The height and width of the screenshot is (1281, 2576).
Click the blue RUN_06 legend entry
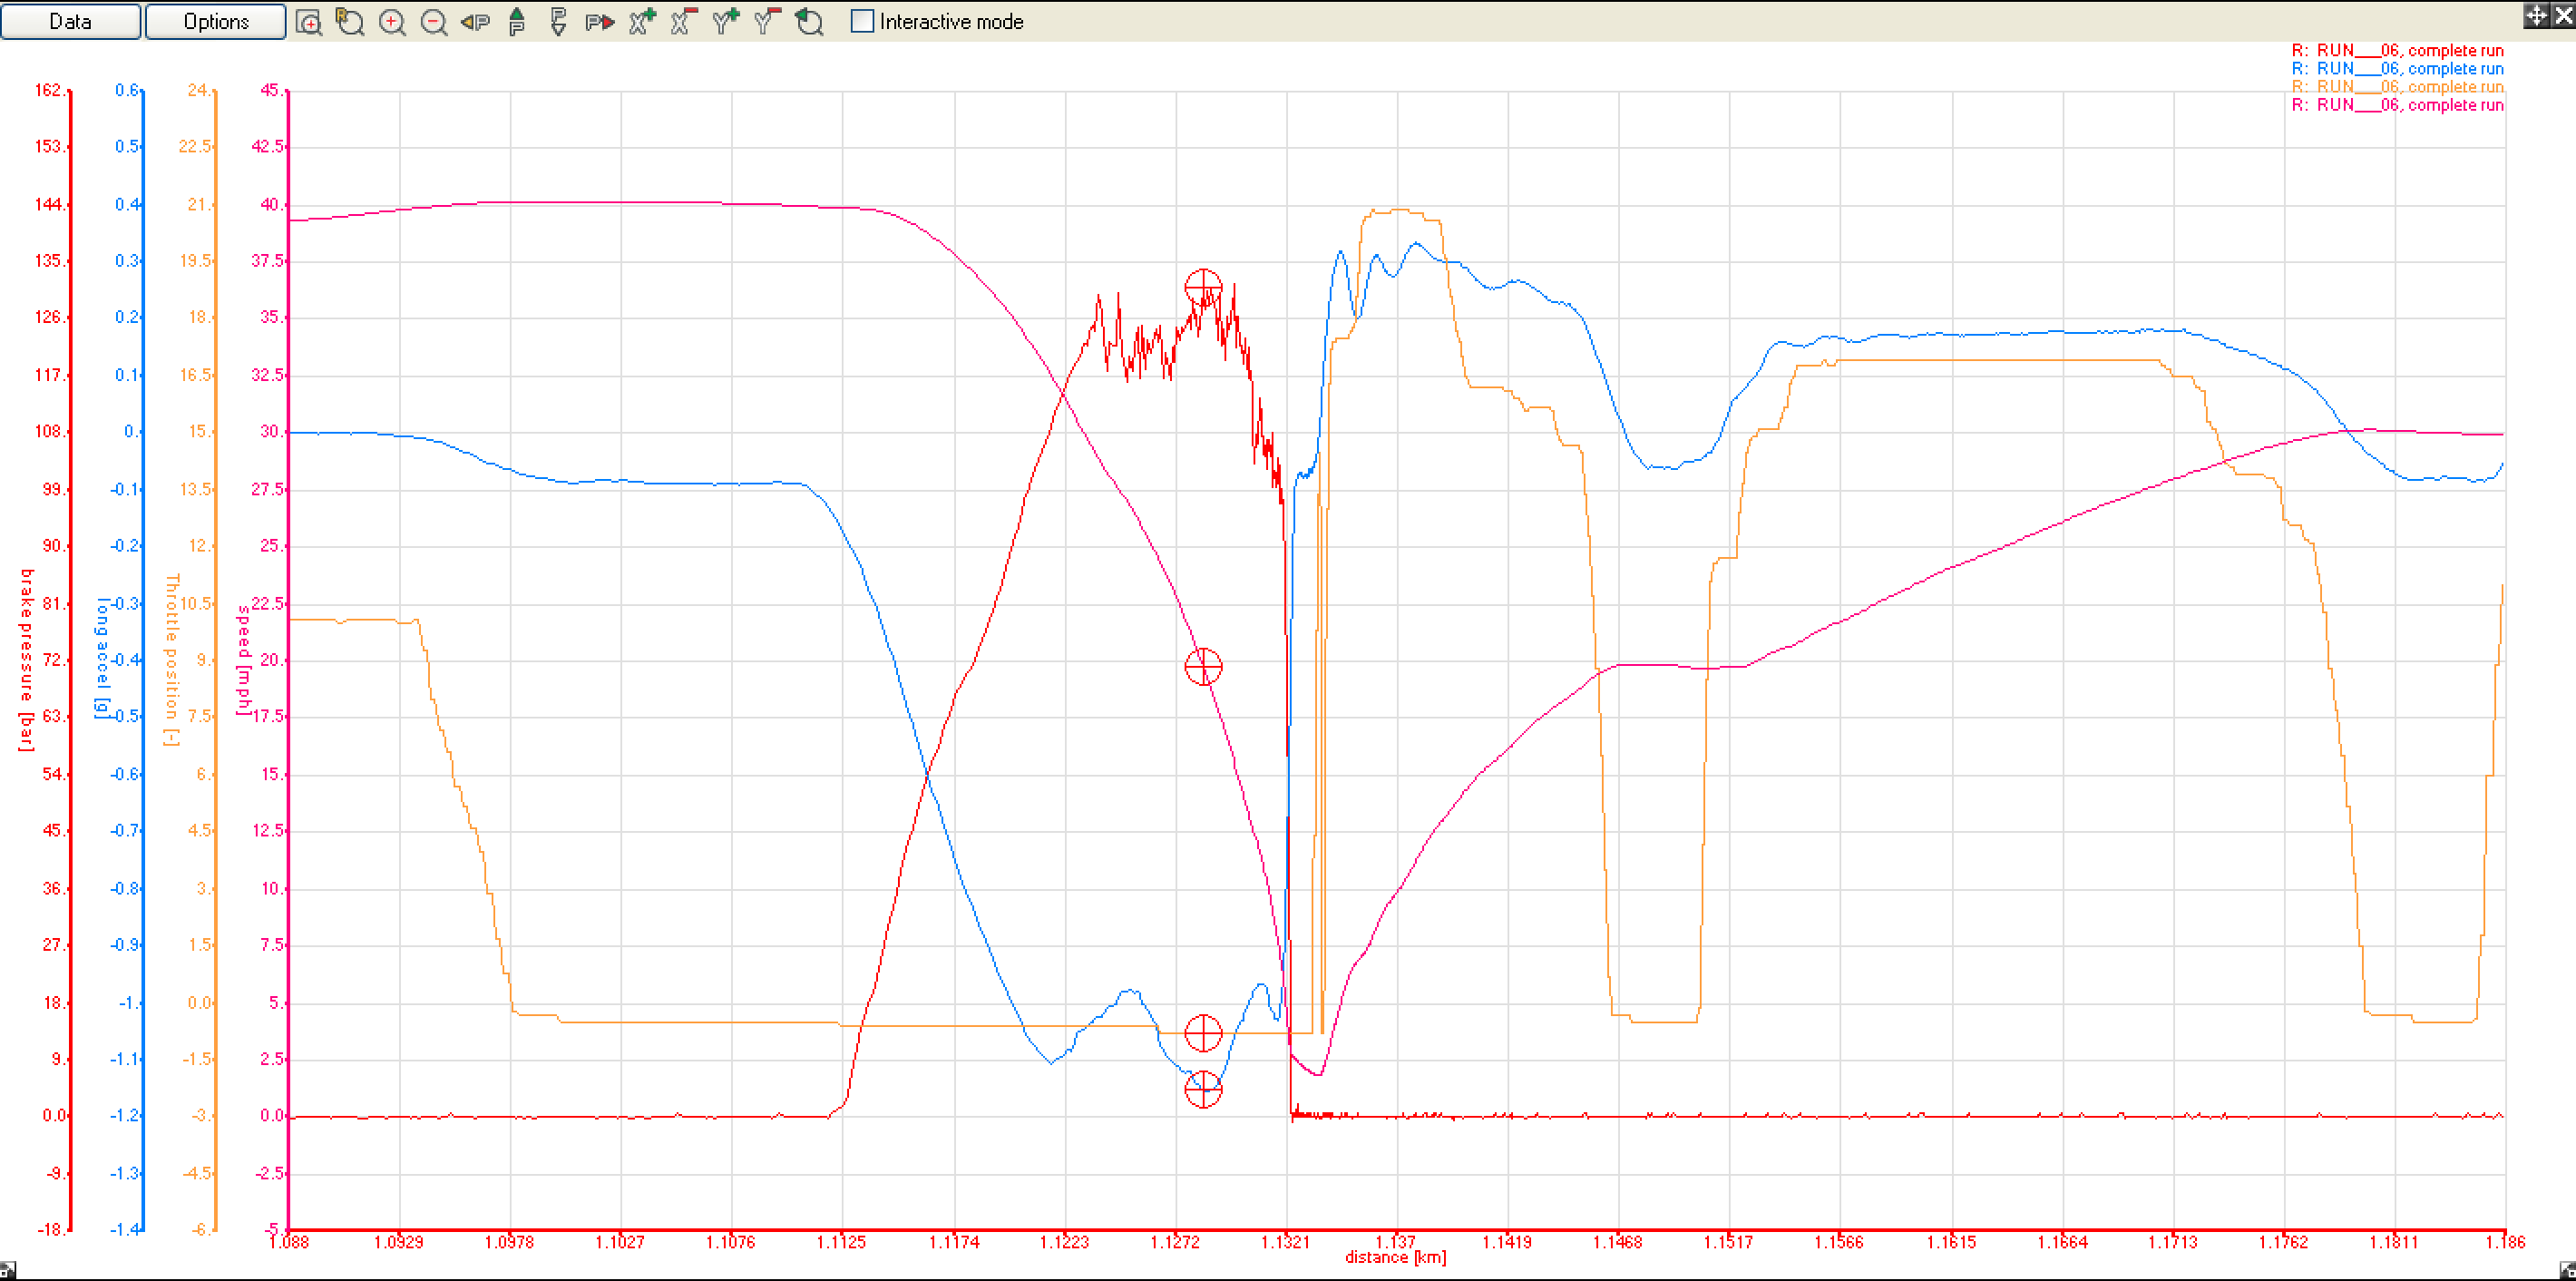pos(2397,68)
